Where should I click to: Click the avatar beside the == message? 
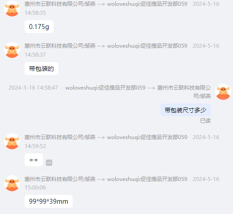[12, 141]
